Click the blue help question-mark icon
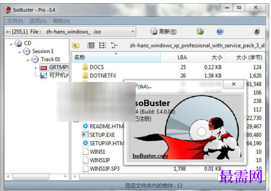The height and width of the screenshot is (191, 271). 220,31
